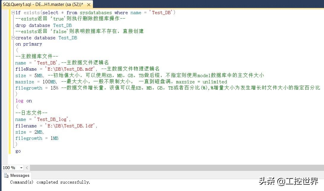Click the horizontal scrollbar track
The width and height of the screenshot is (324, 191).
pos(177,168)
